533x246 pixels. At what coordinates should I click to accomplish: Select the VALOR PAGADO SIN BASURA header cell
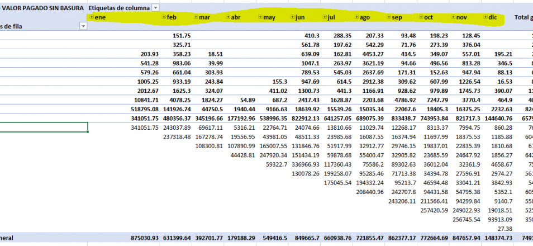click(x=44, y=8)
